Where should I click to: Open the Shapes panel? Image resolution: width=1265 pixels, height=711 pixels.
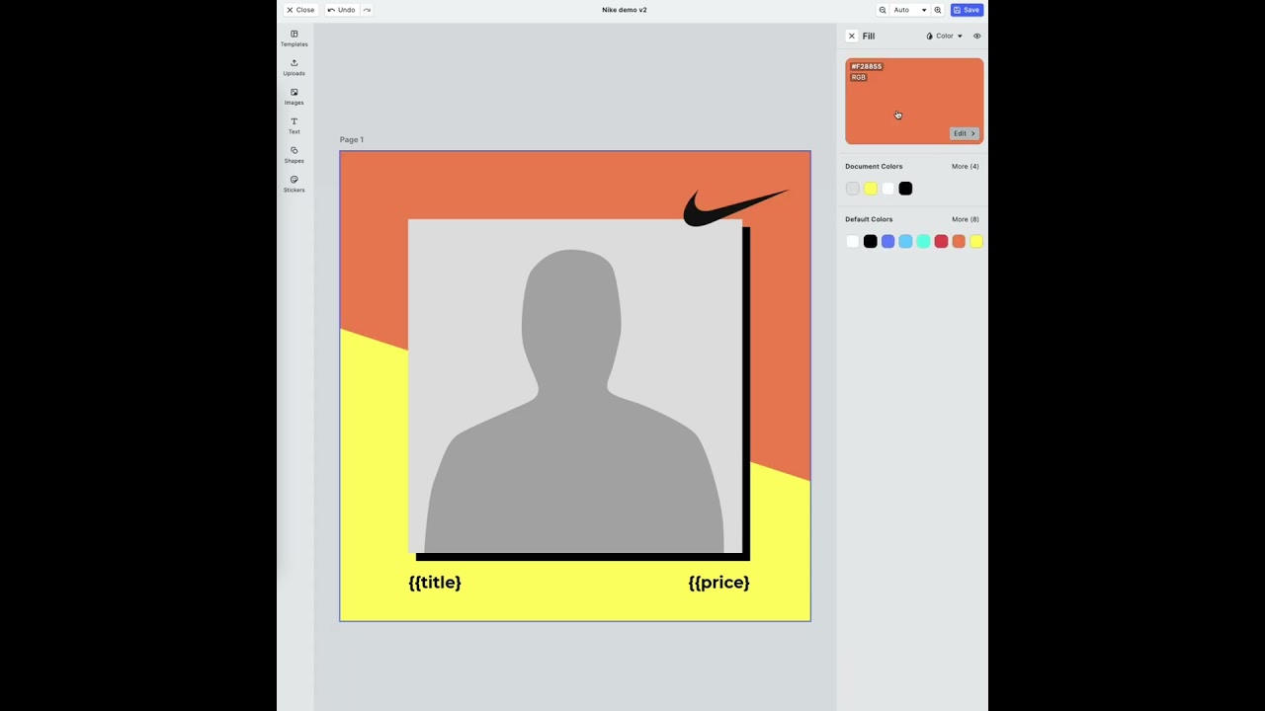point(294,154)
